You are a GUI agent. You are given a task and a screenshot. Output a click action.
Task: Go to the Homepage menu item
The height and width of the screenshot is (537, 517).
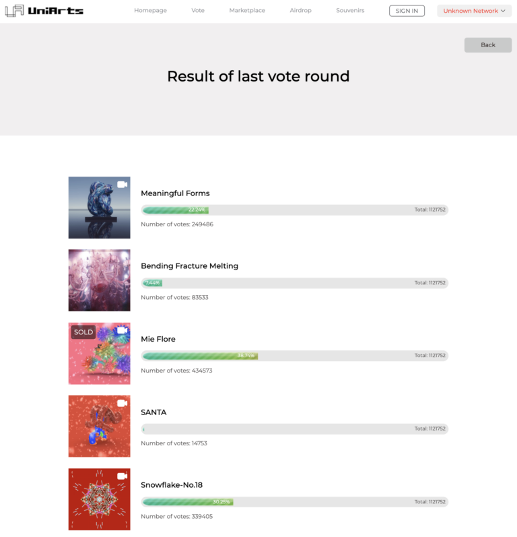click(x=151, y=11)
